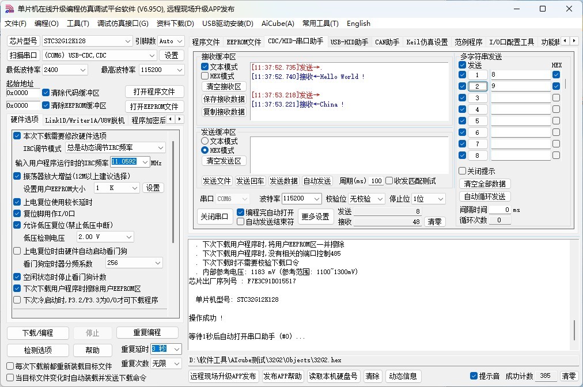Expand the 最低波特率 2400 dropdown
This screenshot has width=583, height=387.
tap(83, 70)
